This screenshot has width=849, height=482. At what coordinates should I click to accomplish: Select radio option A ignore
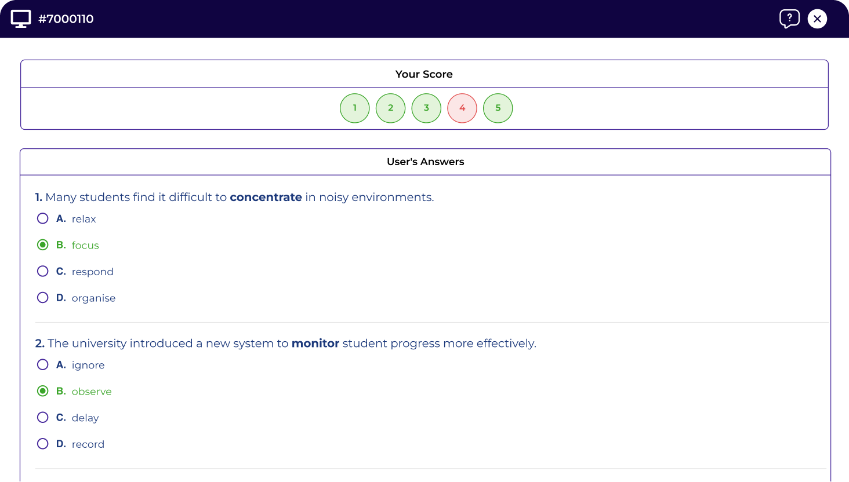click(43, 365)
